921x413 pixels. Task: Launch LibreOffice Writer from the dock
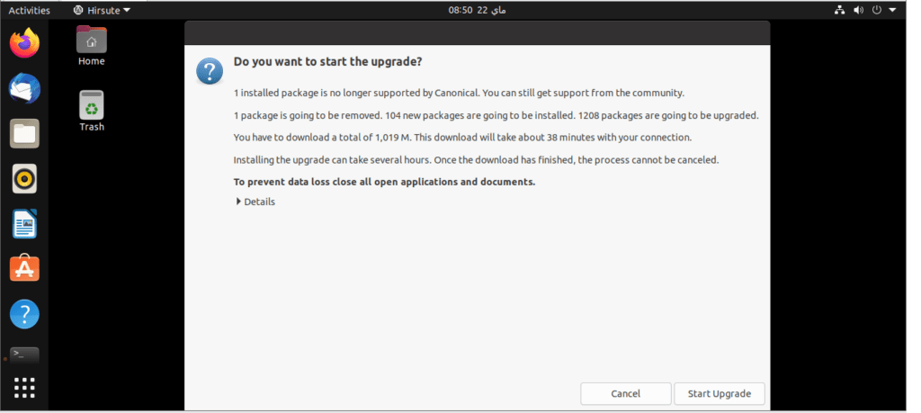24,224
